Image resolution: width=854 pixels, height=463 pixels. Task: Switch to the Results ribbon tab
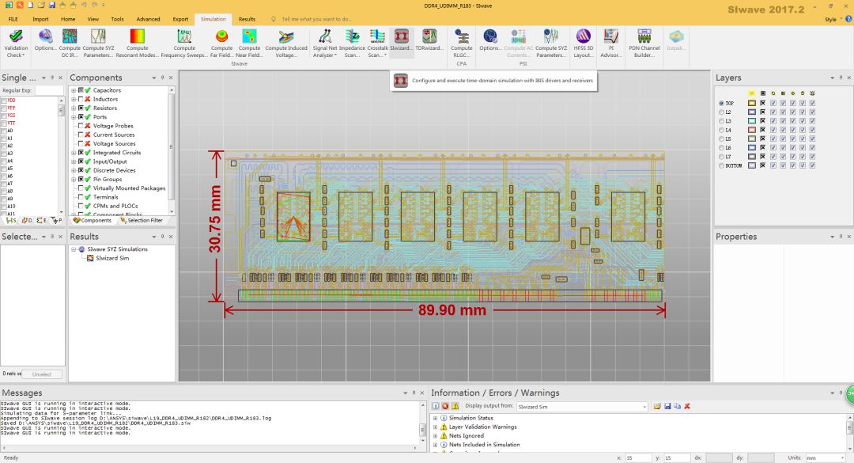tap(247, 19)
